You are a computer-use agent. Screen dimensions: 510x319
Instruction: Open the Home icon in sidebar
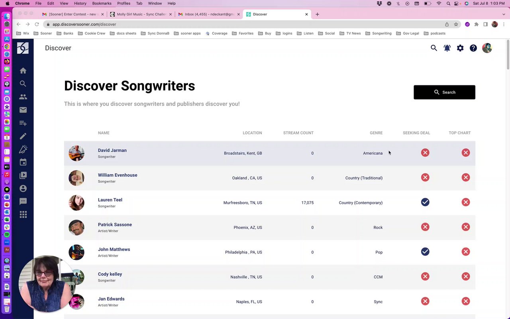[23, 71]
